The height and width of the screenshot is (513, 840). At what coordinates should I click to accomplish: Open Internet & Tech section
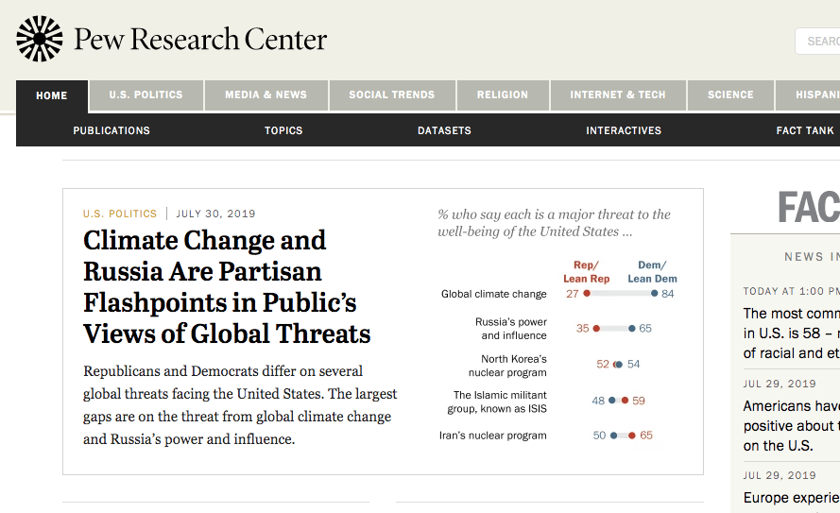tap(617, 95)
